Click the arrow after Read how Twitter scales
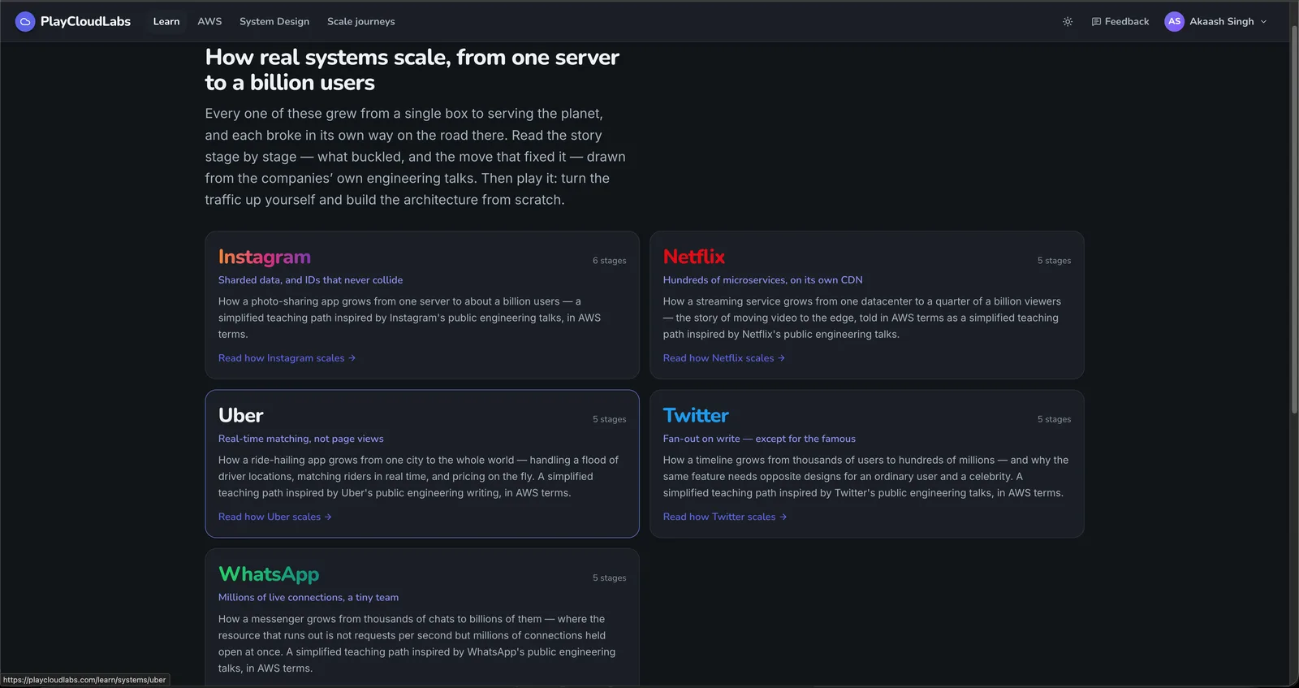This screenshot has width=1299, height=688. [783, 517]
